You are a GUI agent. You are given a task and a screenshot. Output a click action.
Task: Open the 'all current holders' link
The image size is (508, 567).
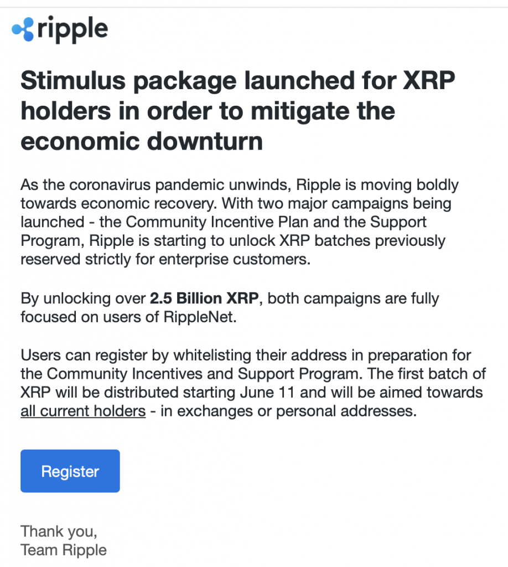pos(82,411)
